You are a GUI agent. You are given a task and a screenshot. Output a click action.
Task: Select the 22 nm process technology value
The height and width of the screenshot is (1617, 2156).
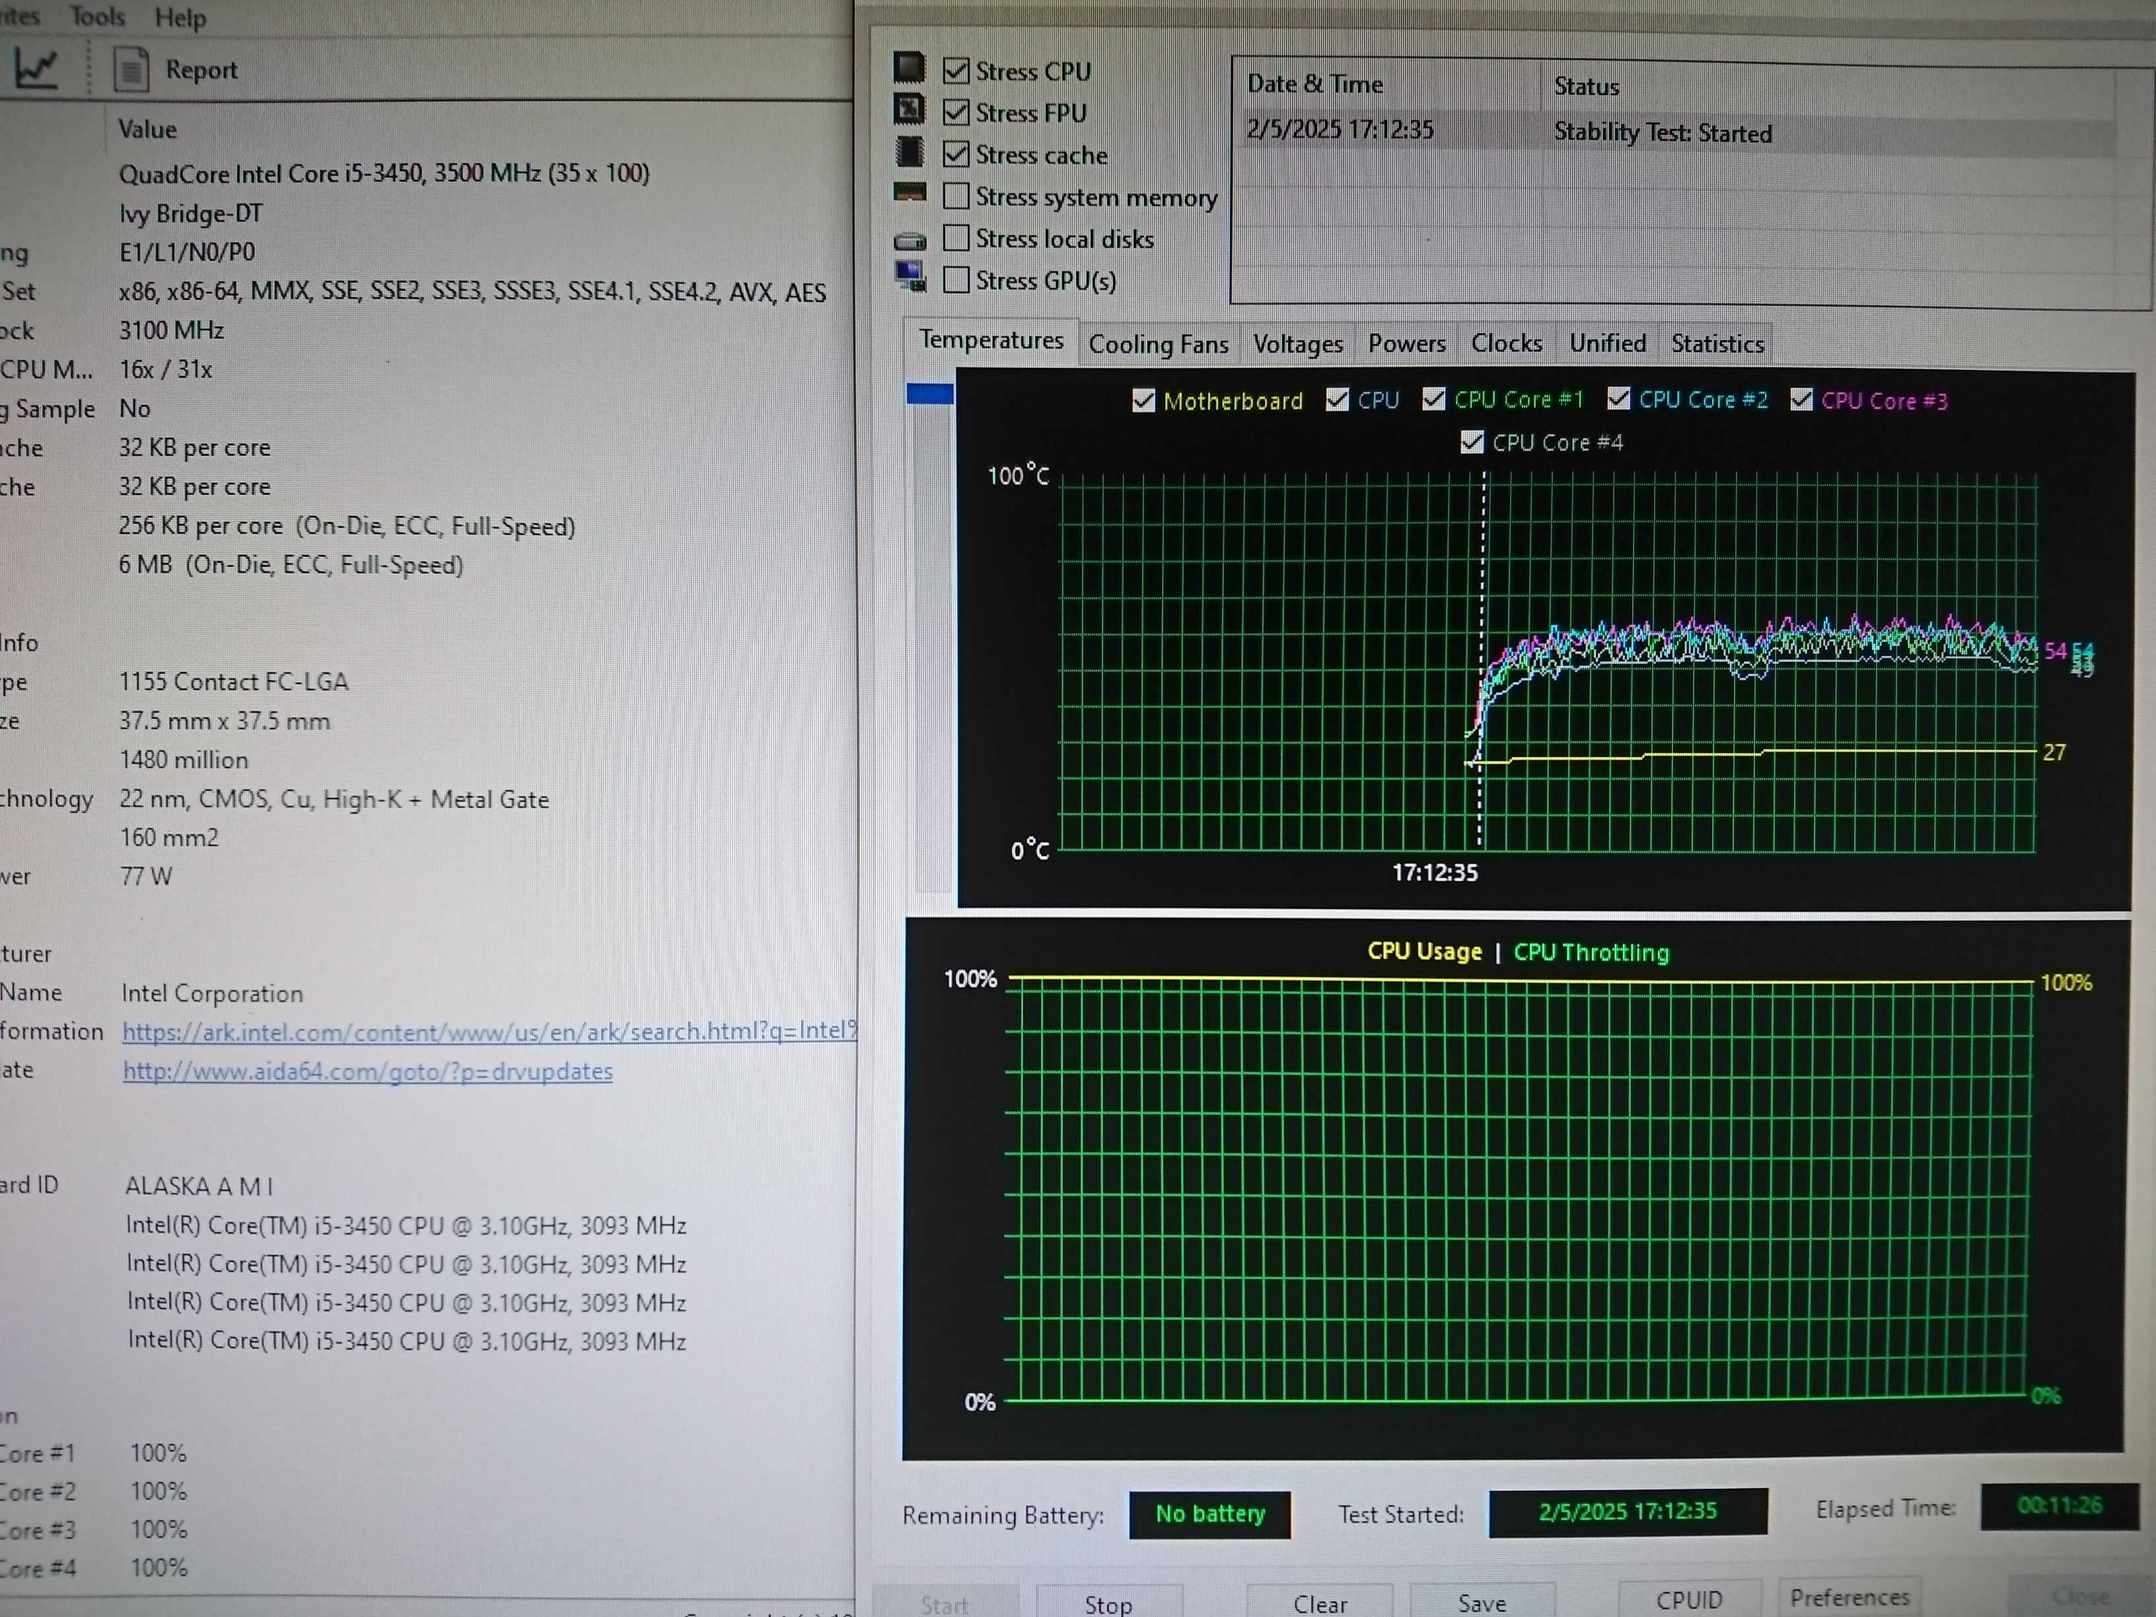tap(334, 799)
